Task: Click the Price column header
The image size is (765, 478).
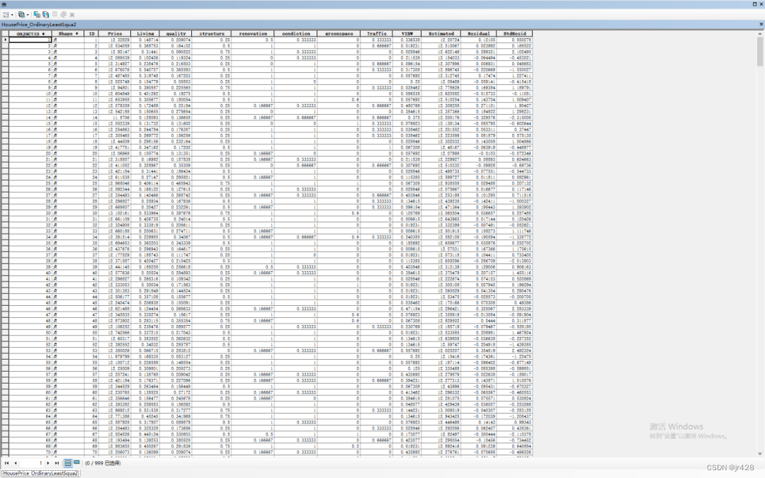Action: coord(115,34)
